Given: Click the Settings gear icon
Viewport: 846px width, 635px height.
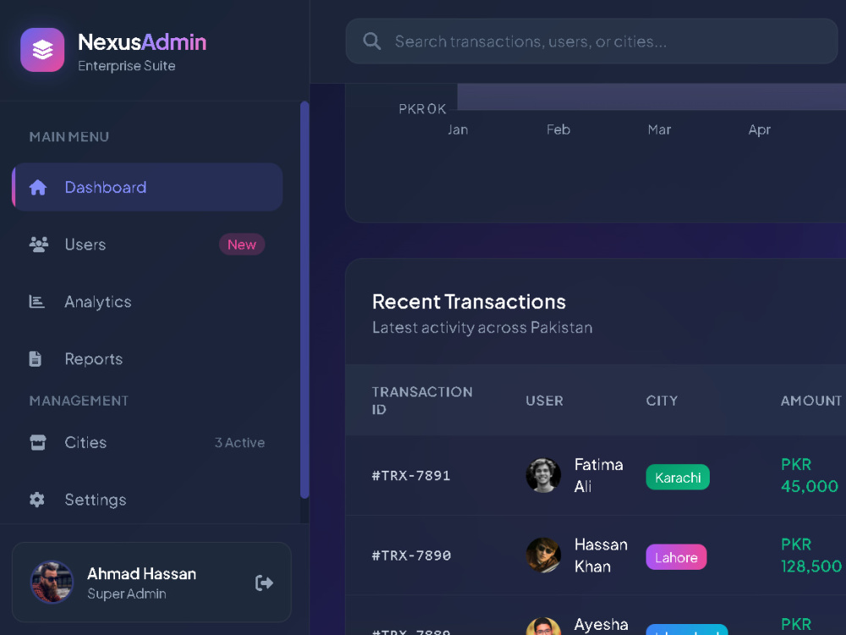Looking at the screenshot, I should coord(36,500).
